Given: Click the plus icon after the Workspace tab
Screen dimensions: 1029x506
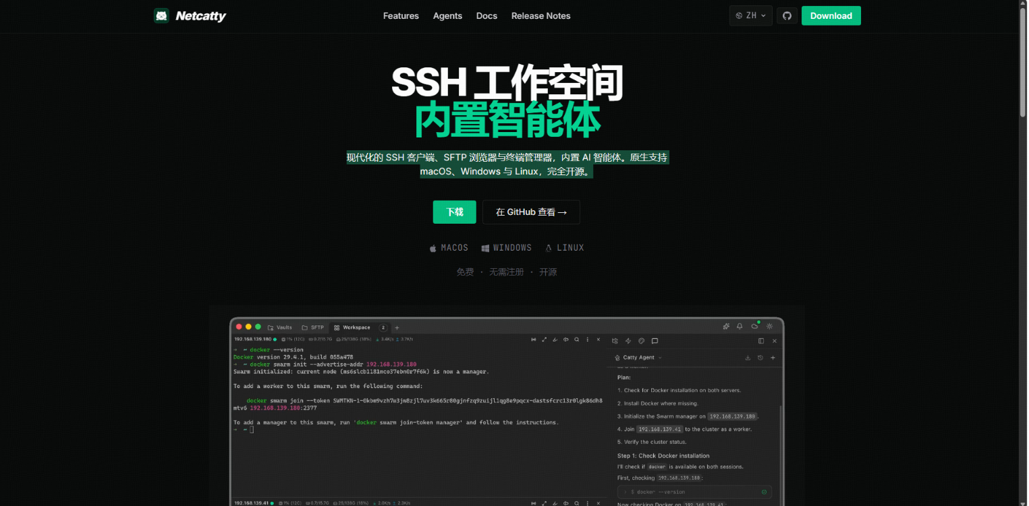Looking at the screenshot, I should [x=397, y=327].
